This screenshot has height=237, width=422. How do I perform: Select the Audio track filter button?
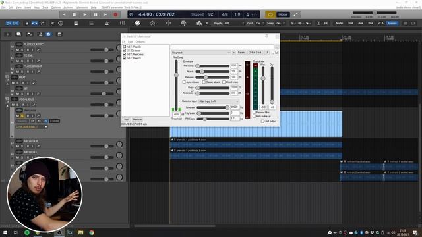tap(339, 24)
